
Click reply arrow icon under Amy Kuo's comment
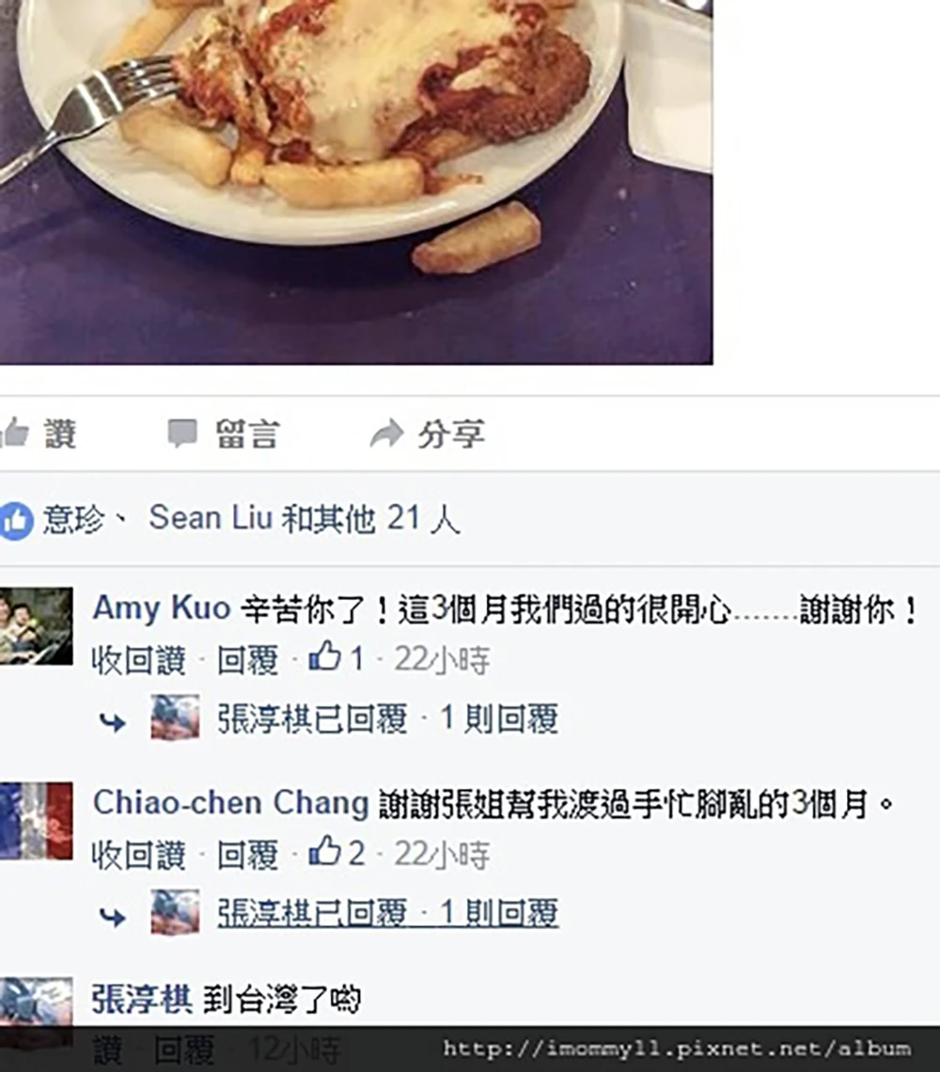click(113, 722)
